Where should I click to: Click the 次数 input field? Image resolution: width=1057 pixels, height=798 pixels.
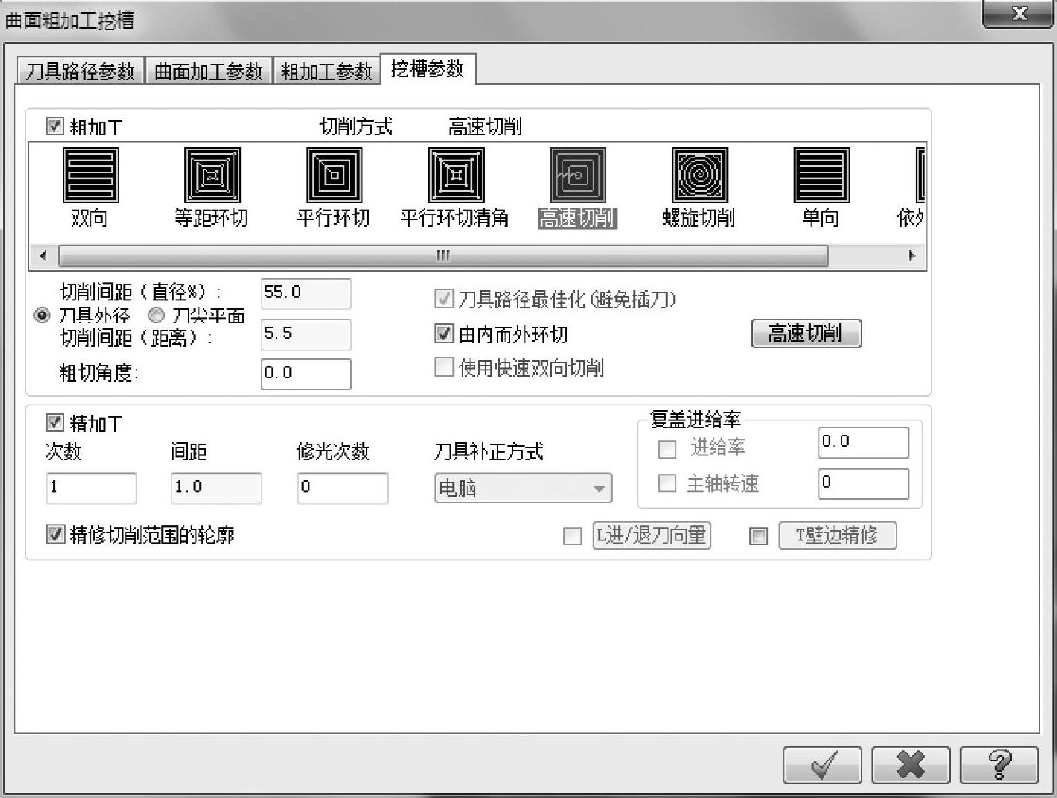[91, 488]
